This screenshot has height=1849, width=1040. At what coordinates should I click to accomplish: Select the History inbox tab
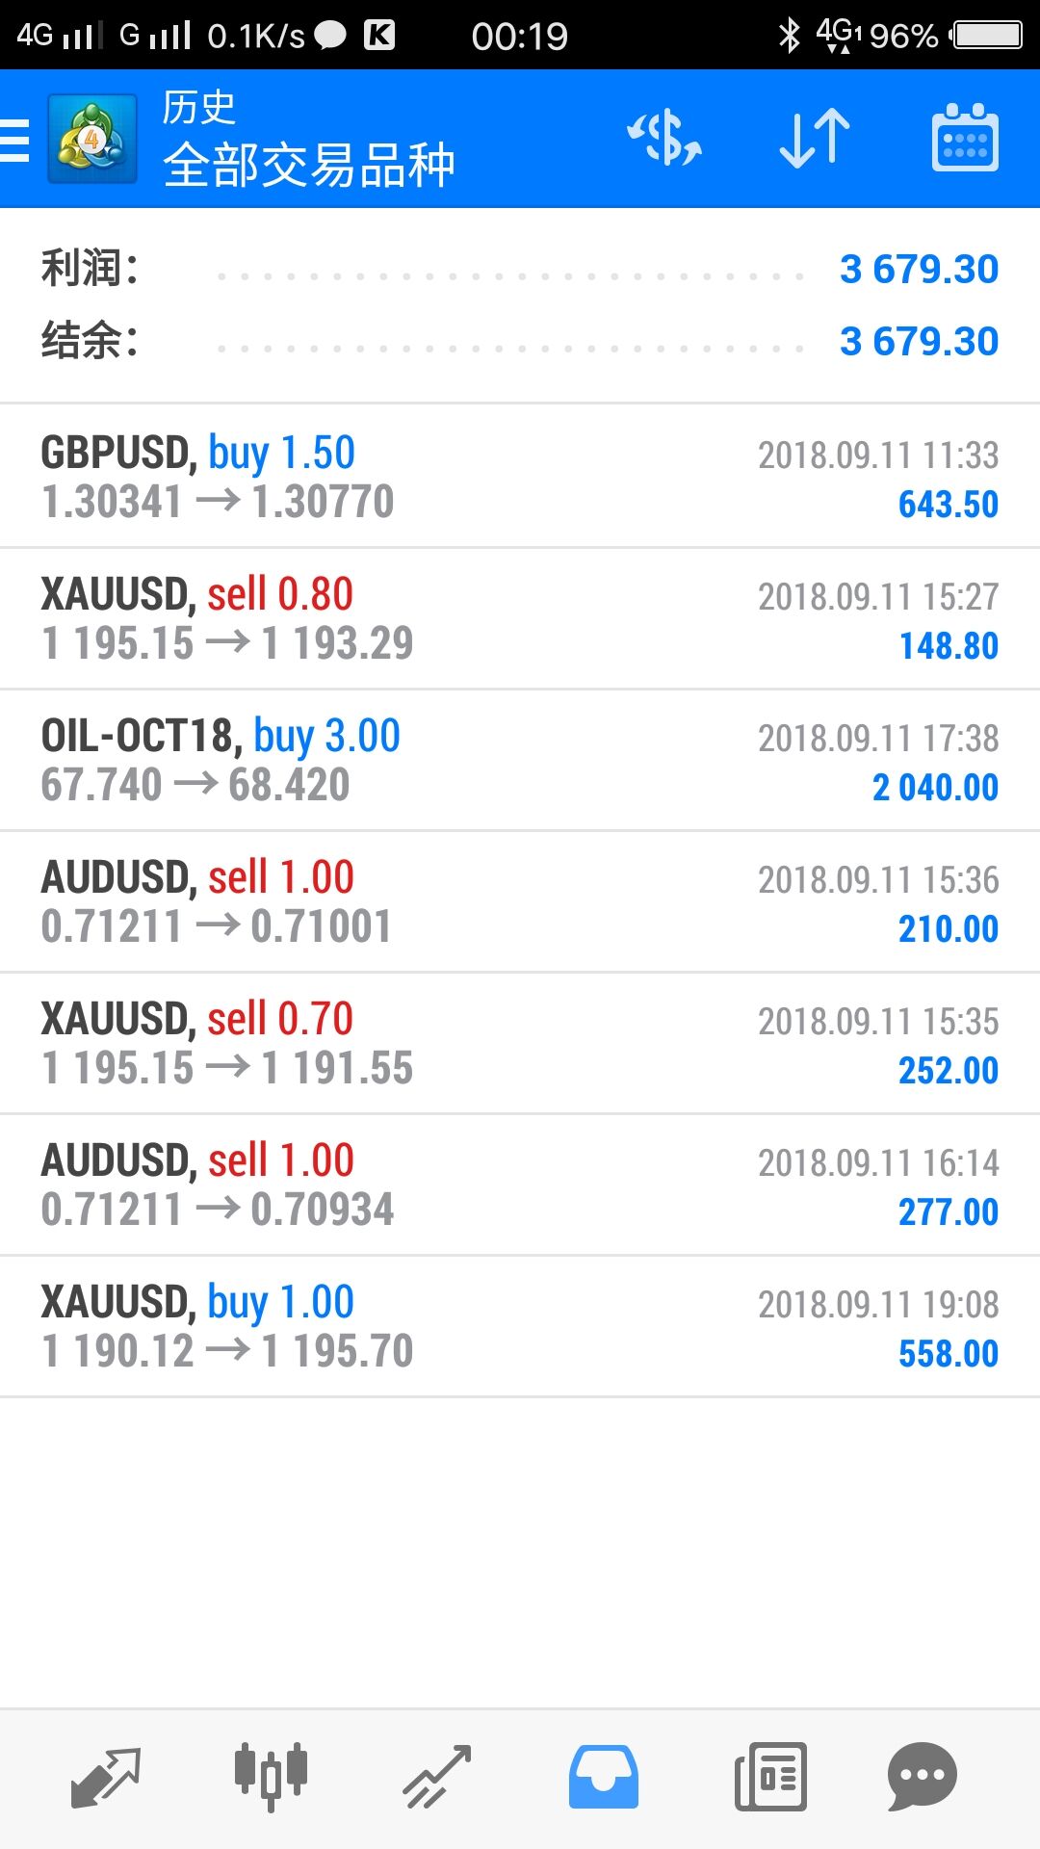[x=604, y=1776]
